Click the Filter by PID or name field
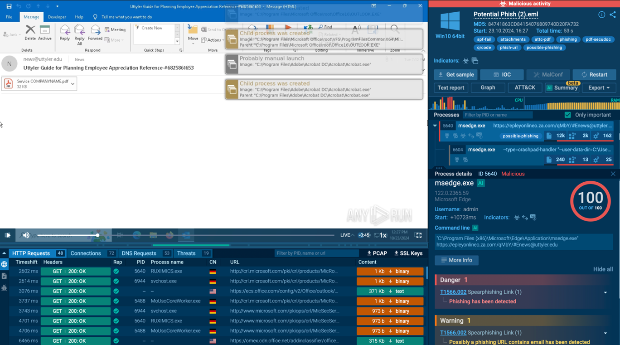The width and height of the screenshot is (620, 345). click(498, 115)
